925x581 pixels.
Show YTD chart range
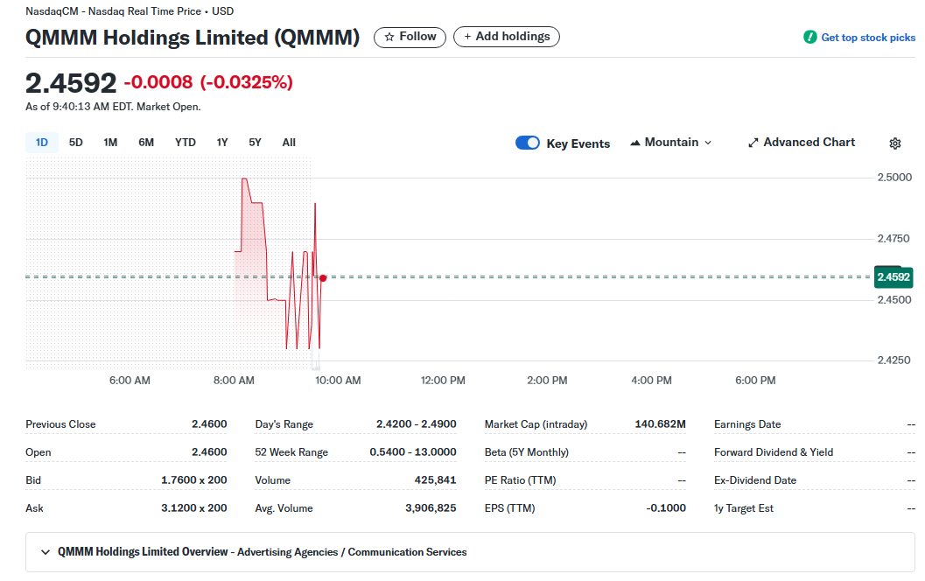click(186, 143)
